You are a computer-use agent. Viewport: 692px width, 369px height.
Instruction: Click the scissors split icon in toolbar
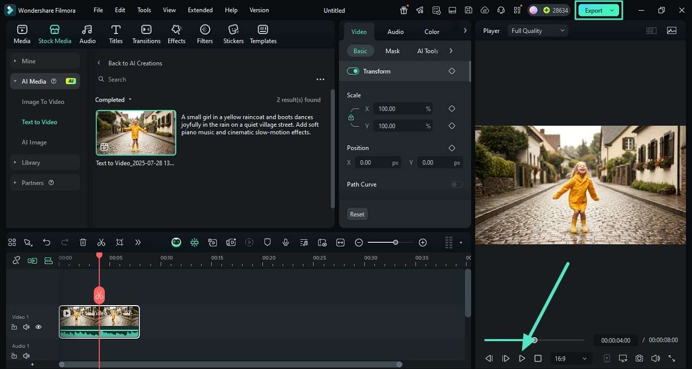(x=101, y=242)
